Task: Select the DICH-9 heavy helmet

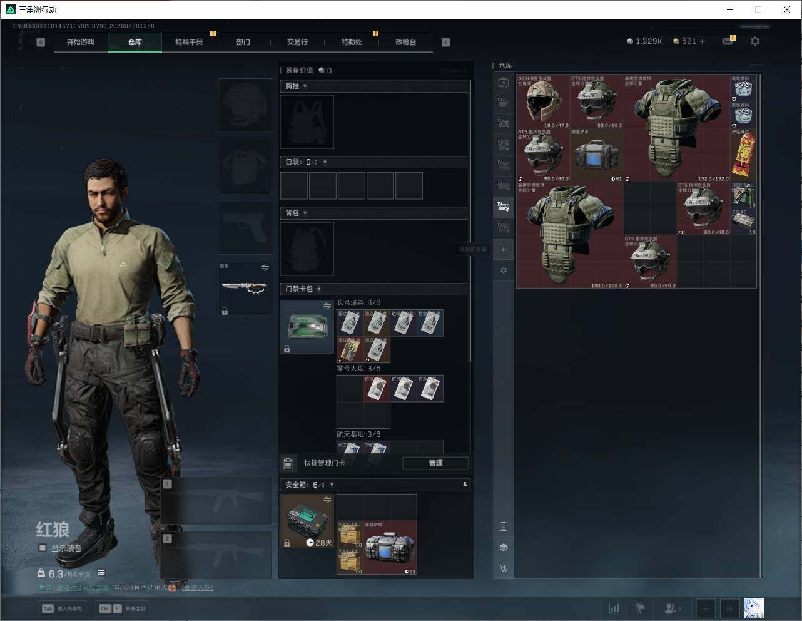Action: [x=544, y=102]
